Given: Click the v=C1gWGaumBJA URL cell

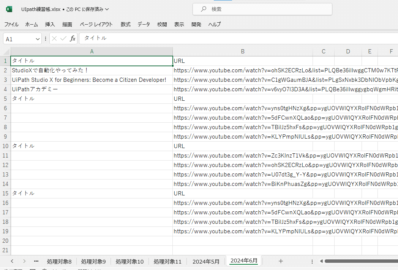Looking at the screenshot, I should point(285,80).
